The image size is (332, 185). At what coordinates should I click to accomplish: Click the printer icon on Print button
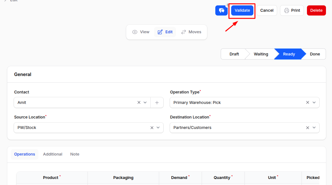[286, 10]
